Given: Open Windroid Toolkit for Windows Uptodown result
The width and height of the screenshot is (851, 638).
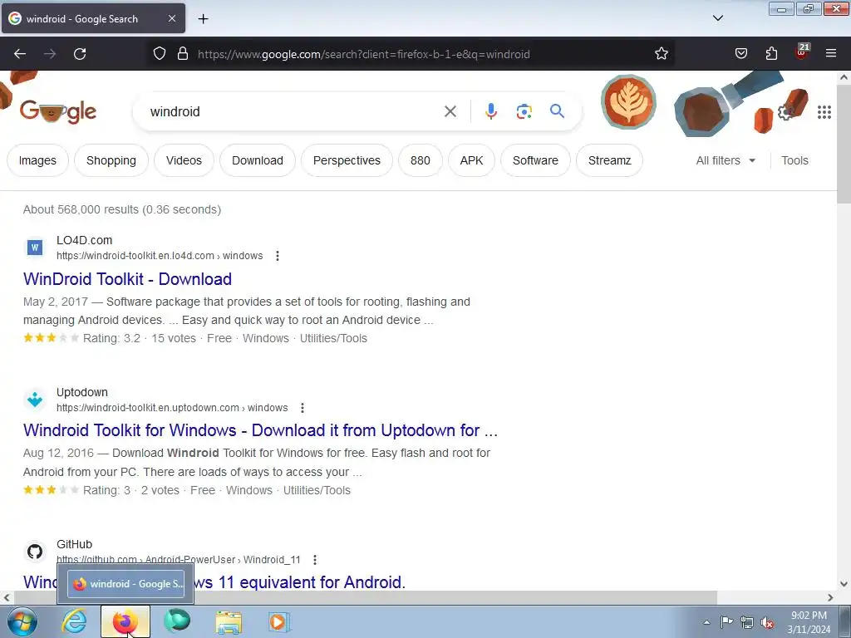Looking at the screenshot, I should (260, 430).
